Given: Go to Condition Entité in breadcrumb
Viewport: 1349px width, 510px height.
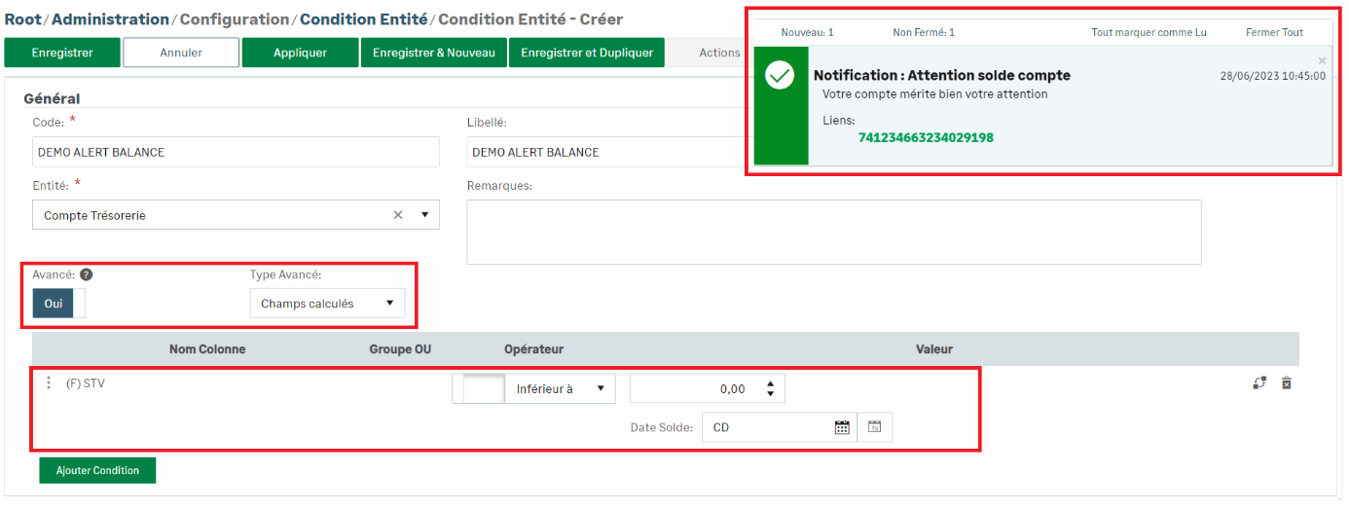Looking at the screenshot, I should [x=364, y=19].
